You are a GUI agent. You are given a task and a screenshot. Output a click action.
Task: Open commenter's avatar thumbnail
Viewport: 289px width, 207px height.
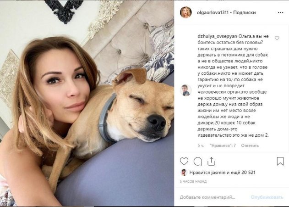tap(185, 90)
